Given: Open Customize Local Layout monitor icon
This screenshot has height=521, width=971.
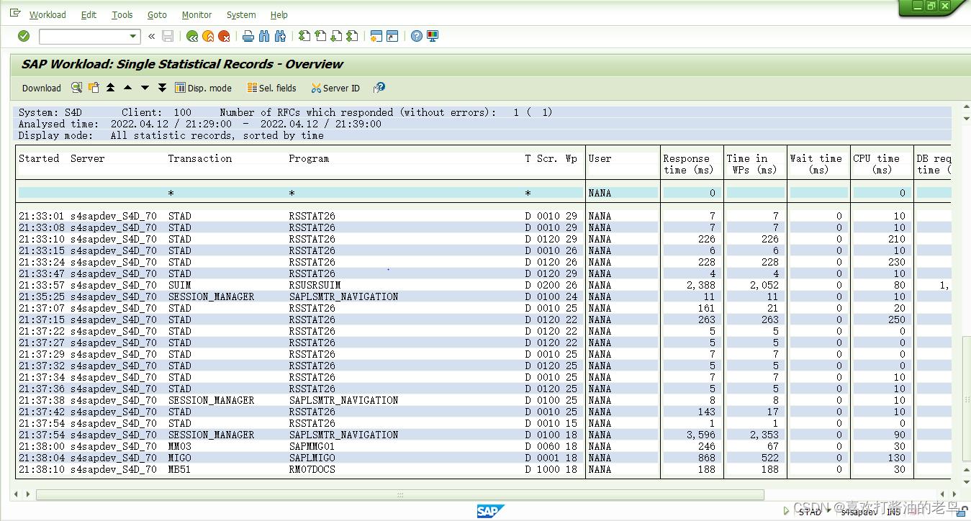Looking at the screenshot, I should pos(433,36).
